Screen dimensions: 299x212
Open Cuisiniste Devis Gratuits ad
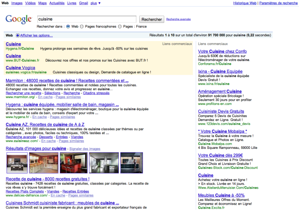coord(221,112)
